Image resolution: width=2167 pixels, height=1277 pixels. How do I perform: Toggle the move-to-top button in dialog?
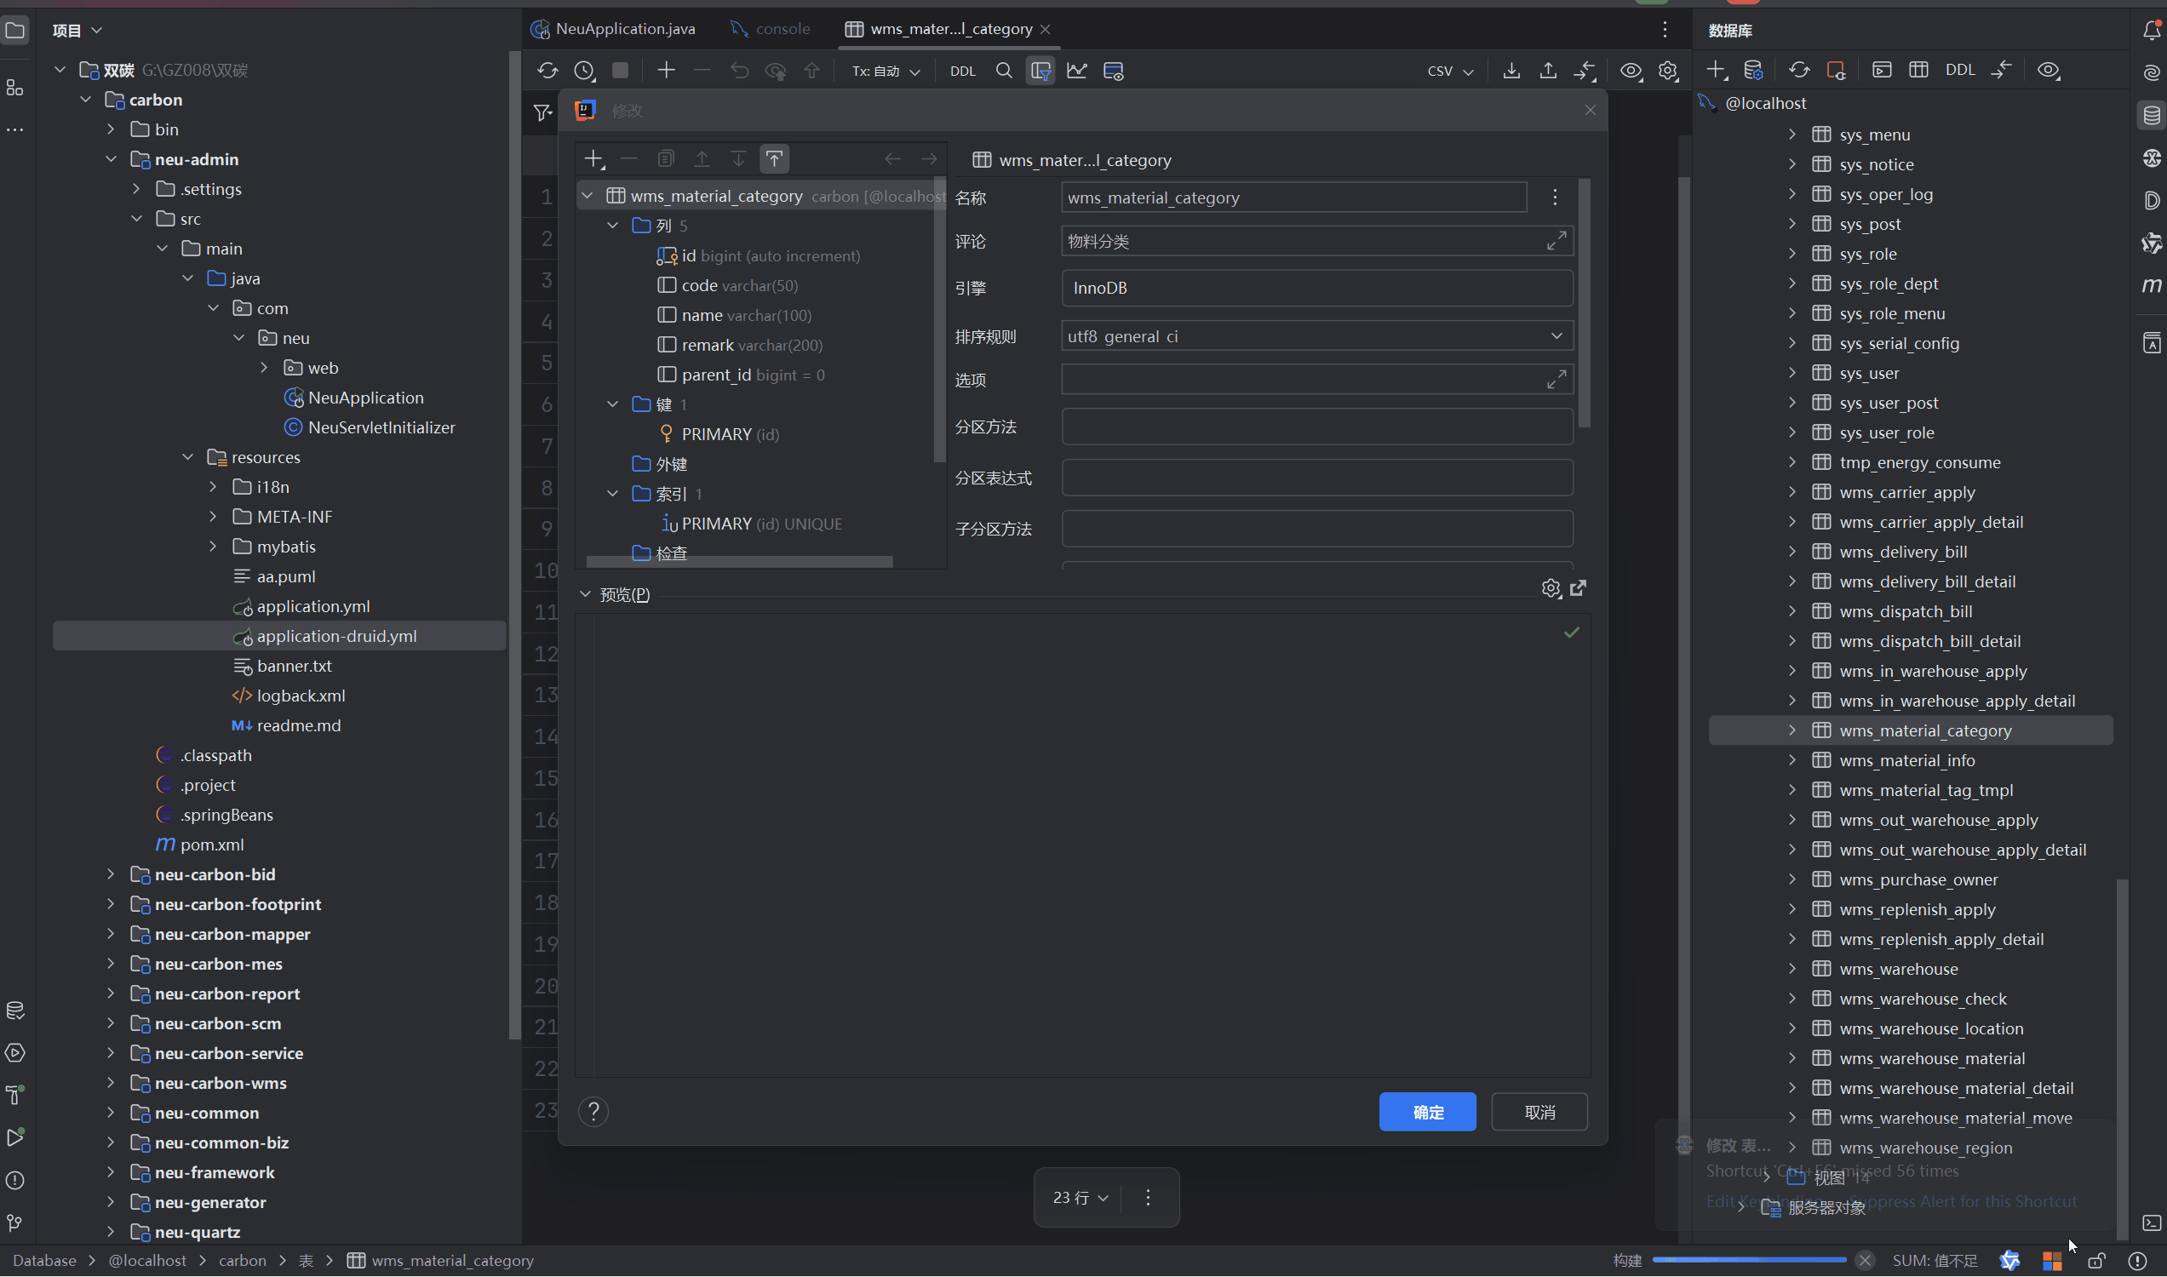774,158
